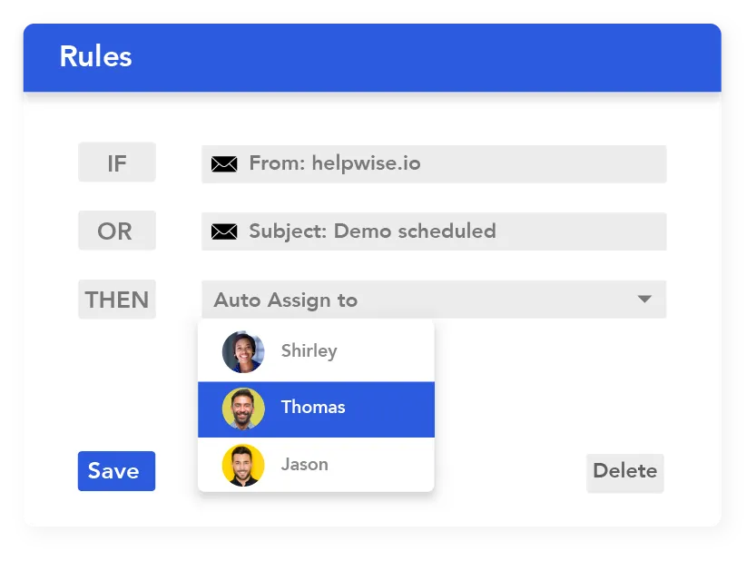This screenshot has width=756, height=561.
Task: Click the envelope icon beside From: helpwise.io
Action: click(x=224, y=164)
